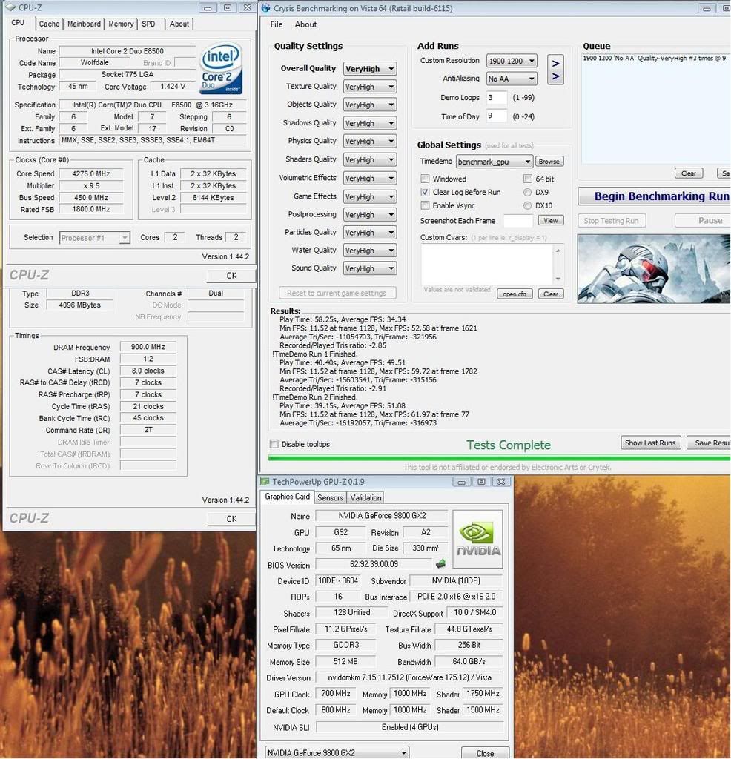The width and height of the screenshot is (731, 759).
Task: Open the Overall Quality dropdown
Action: (x=370, y=69)
